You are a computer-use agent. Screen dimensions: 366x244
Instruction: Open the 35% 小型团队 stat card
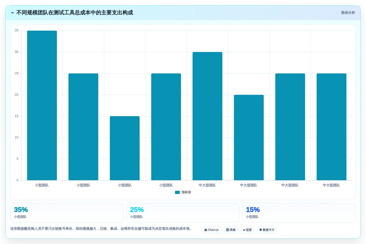coord(67,213)
